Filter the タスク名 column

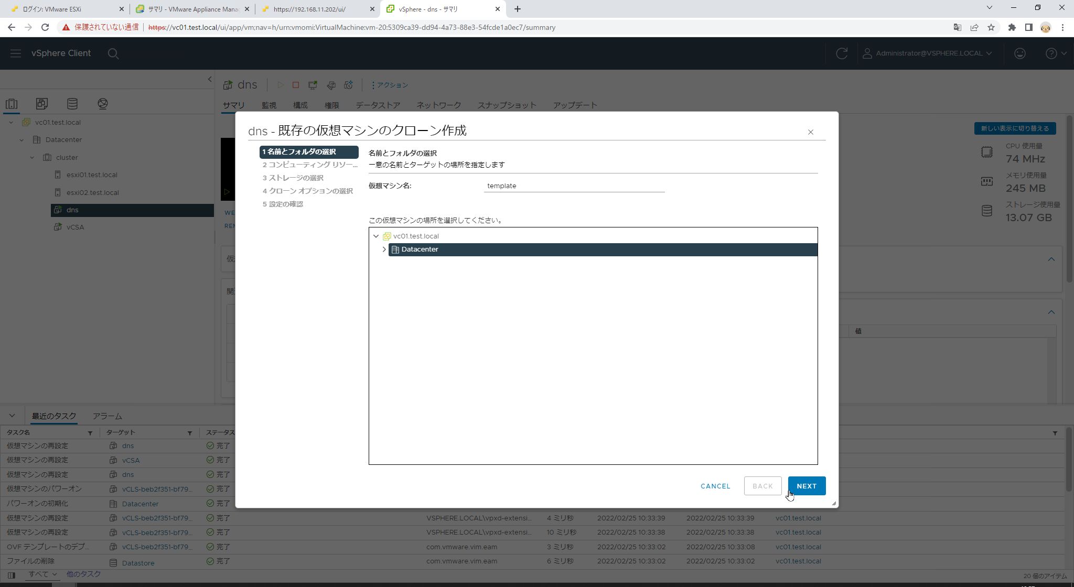coord(90,433)
